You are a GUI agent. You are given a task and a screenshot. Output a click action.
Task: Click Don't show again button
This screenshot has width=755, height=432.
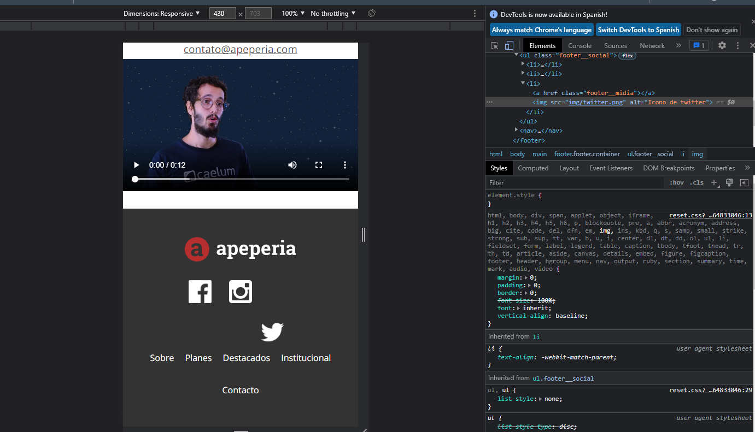coord(712,30)
